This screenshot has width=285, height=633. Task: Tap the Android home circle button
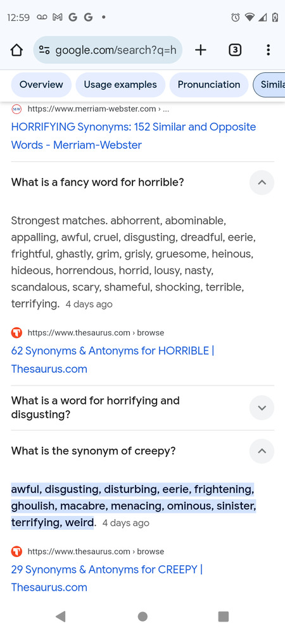click(142, 616)
